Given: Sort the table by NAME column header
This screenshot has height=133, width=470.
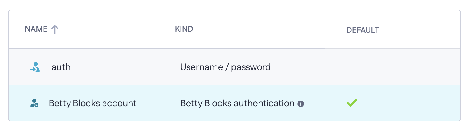Looking at the screenshot, I should [36, 29].
